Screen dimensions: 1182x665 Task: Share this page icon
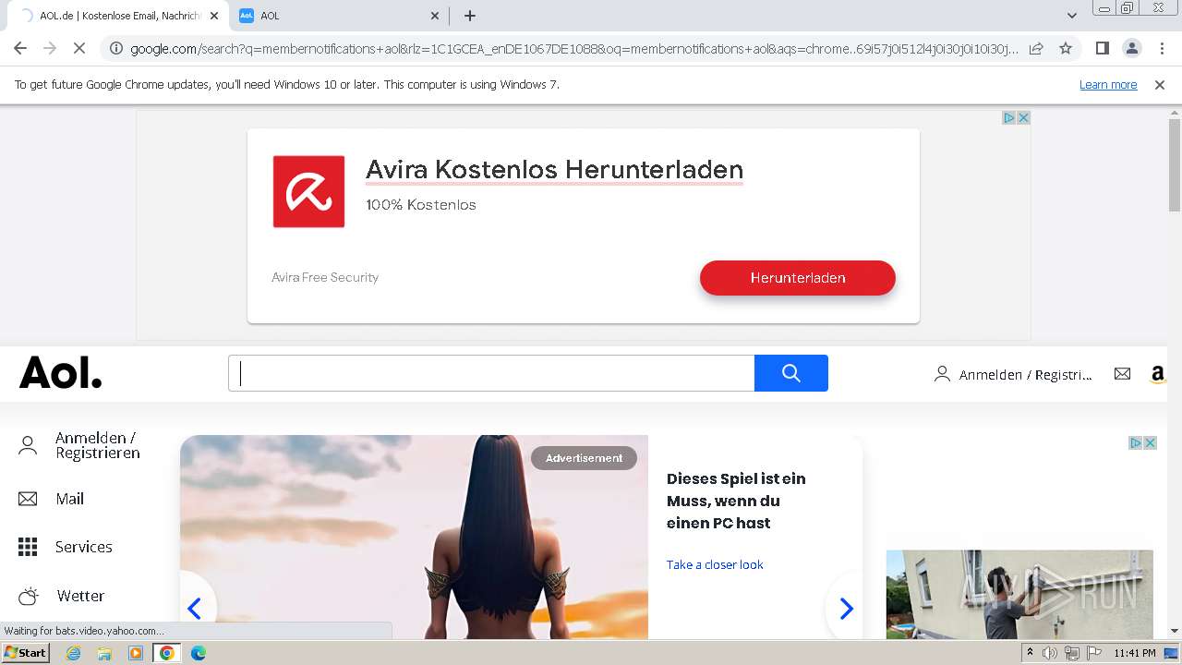pyautogui.click(x=1036, y=48)
